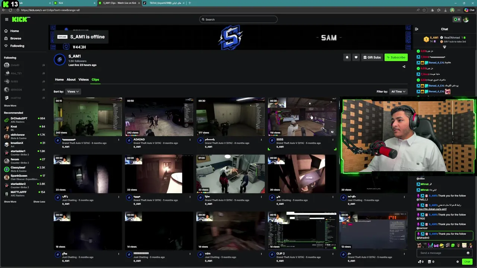Open browser settings ellipsis menu
This screenshot has width=477, height=268.
(x=459, y=10)
